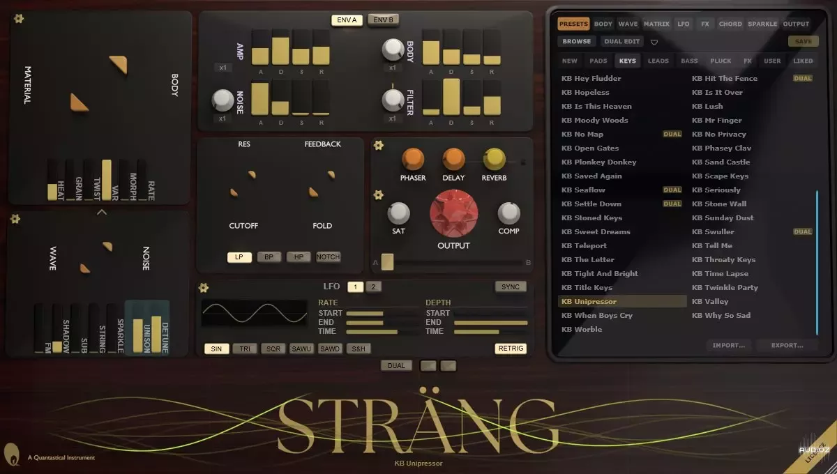
Task: Click DUAL badge on KB No Map
Action: click(x=672, y=134)
